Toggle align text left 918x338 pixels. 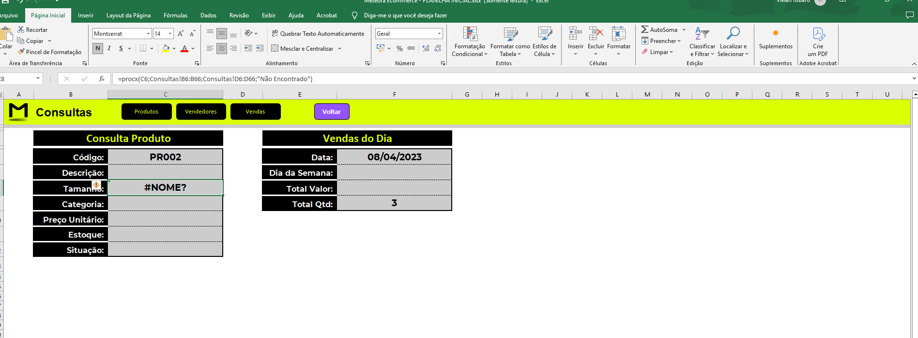pyautogui.click(x=210, y=48)
